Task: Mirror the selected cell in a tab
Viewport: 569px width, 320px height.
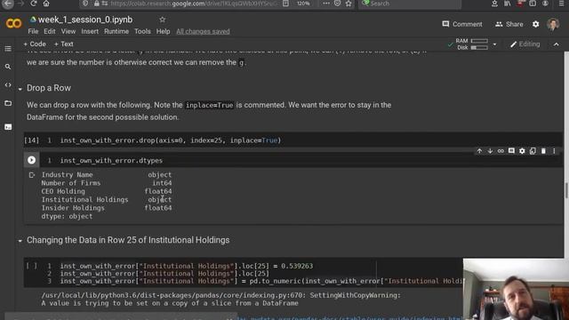Action: 533,151
